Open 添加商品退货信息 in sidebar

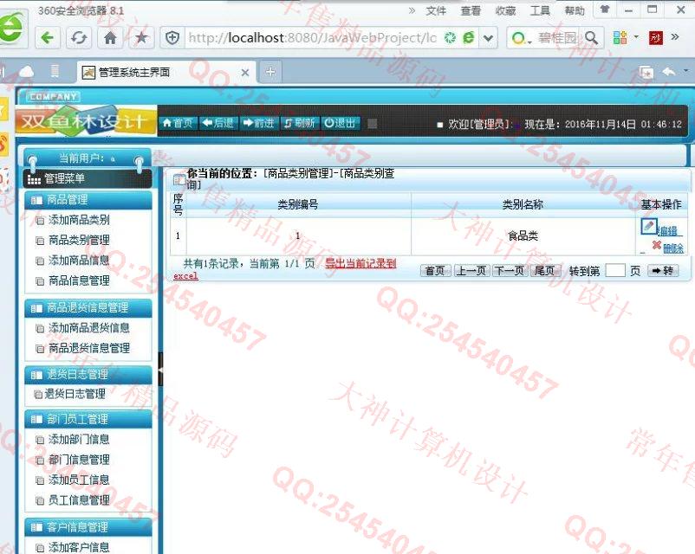click(x=88, y=328)
